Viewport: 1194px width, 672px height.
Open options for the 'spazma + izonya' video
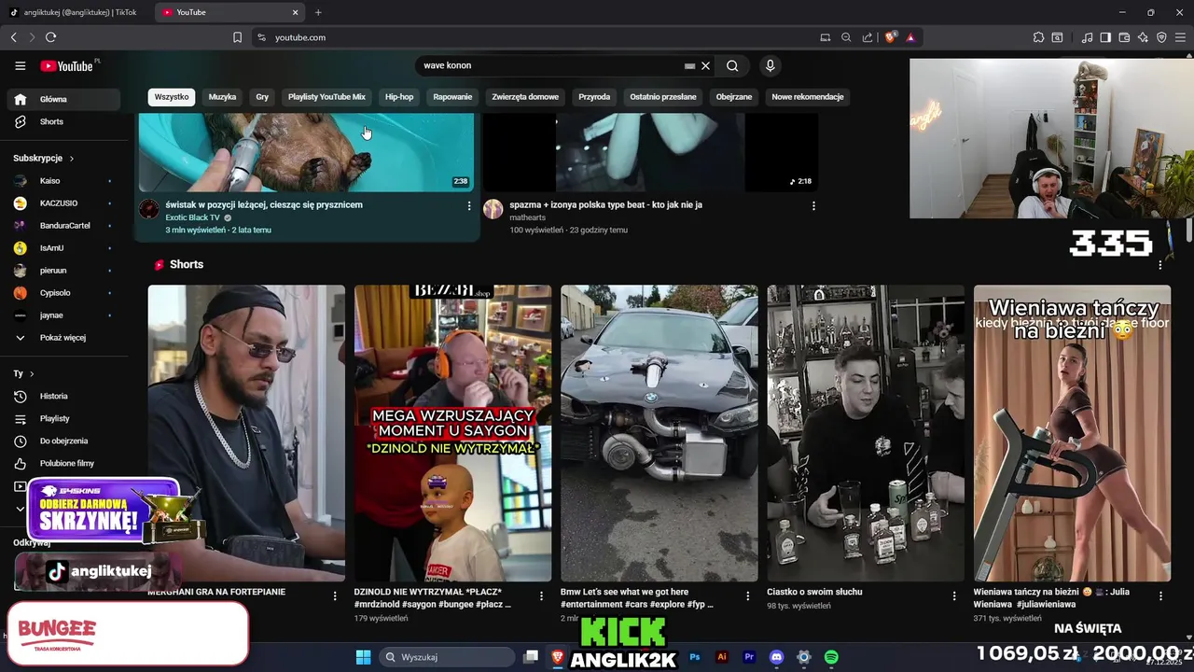click(813, 205)
